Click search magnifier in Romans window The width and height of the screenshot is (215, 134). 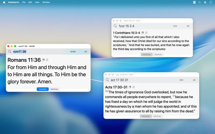coord(10,51)
